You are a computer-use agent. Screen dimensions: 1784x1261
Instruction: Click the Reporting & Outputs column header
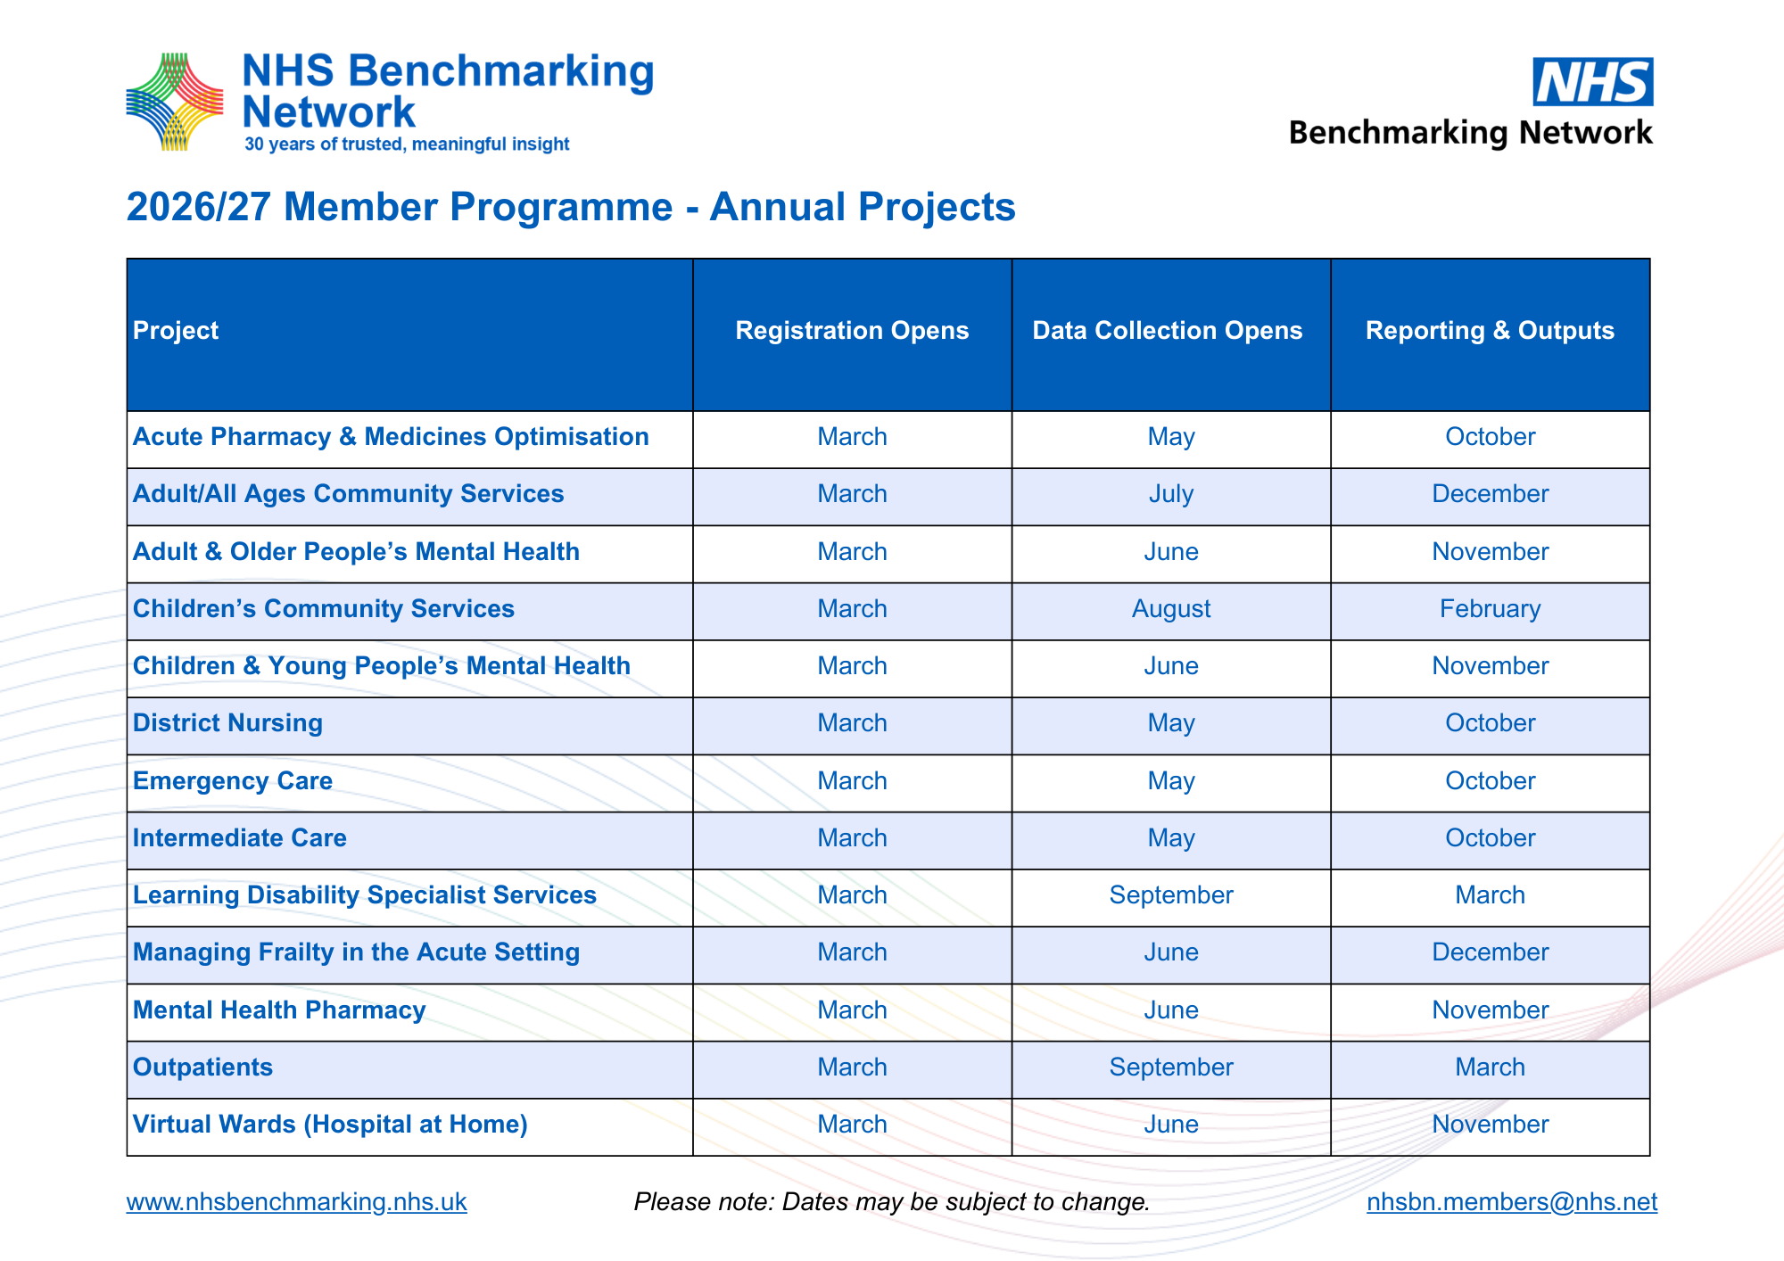[1490, 331]
